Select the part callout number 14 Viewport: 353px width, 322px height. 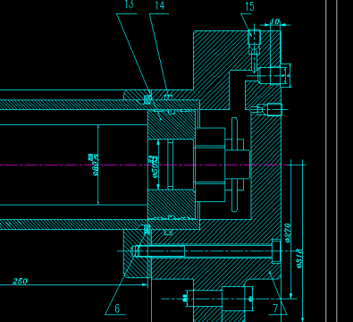(160, 5)
